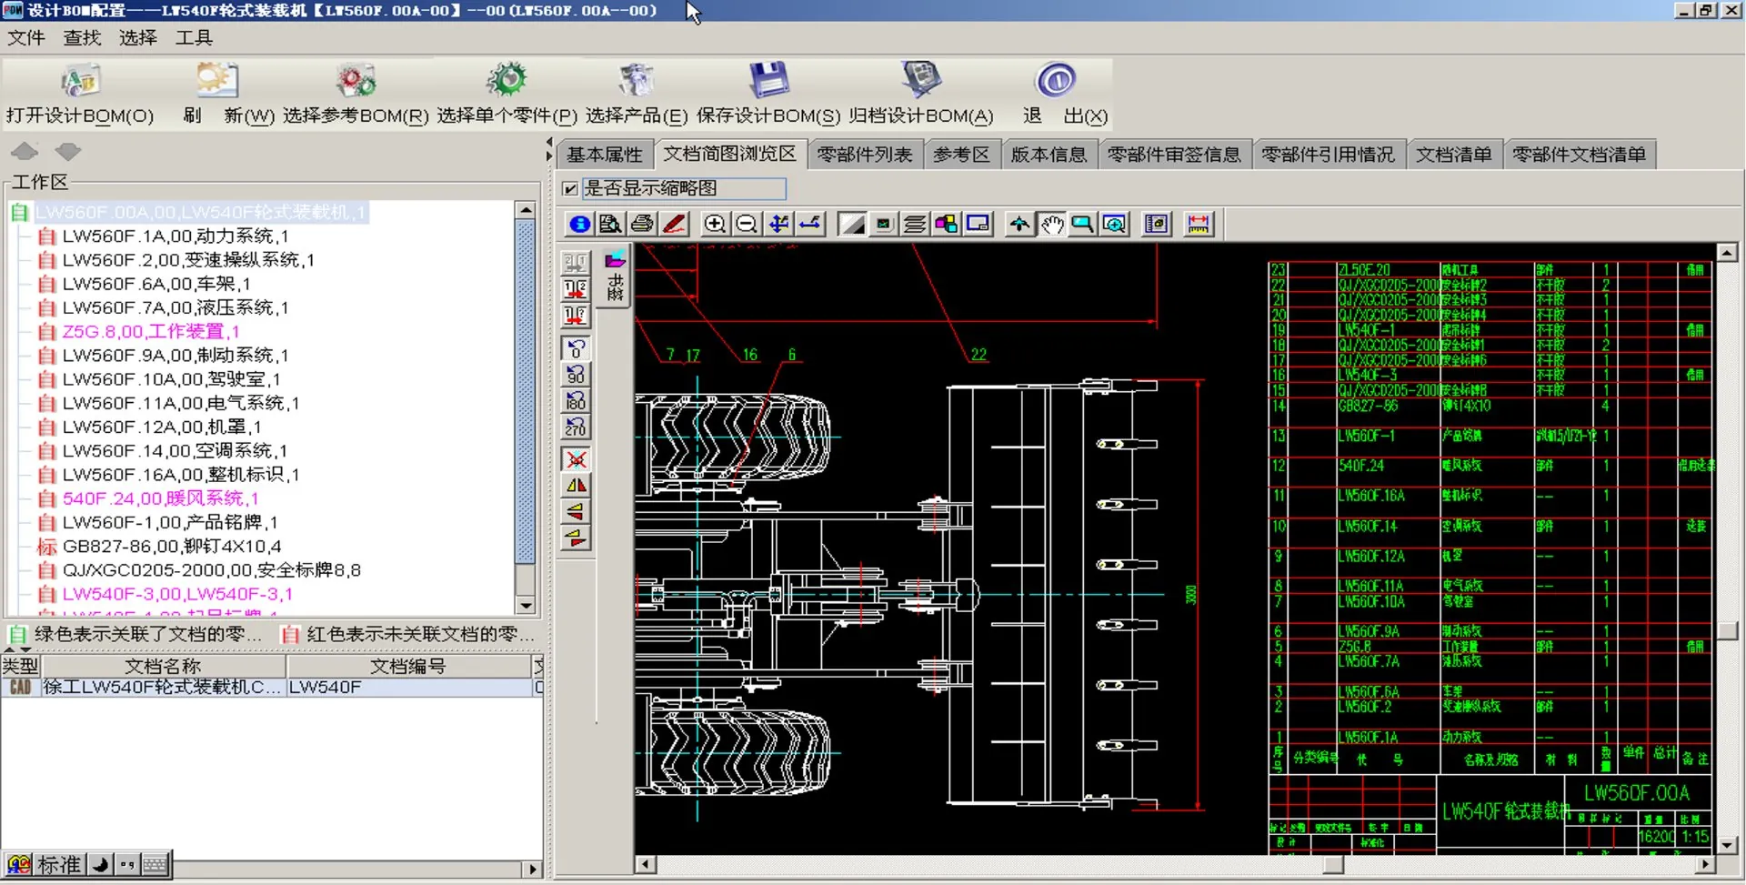The width and height of the screenshot is (1746, 885).
Task: Click the printer icon in viewer toolbar
Action: click(x=642, y=224)
